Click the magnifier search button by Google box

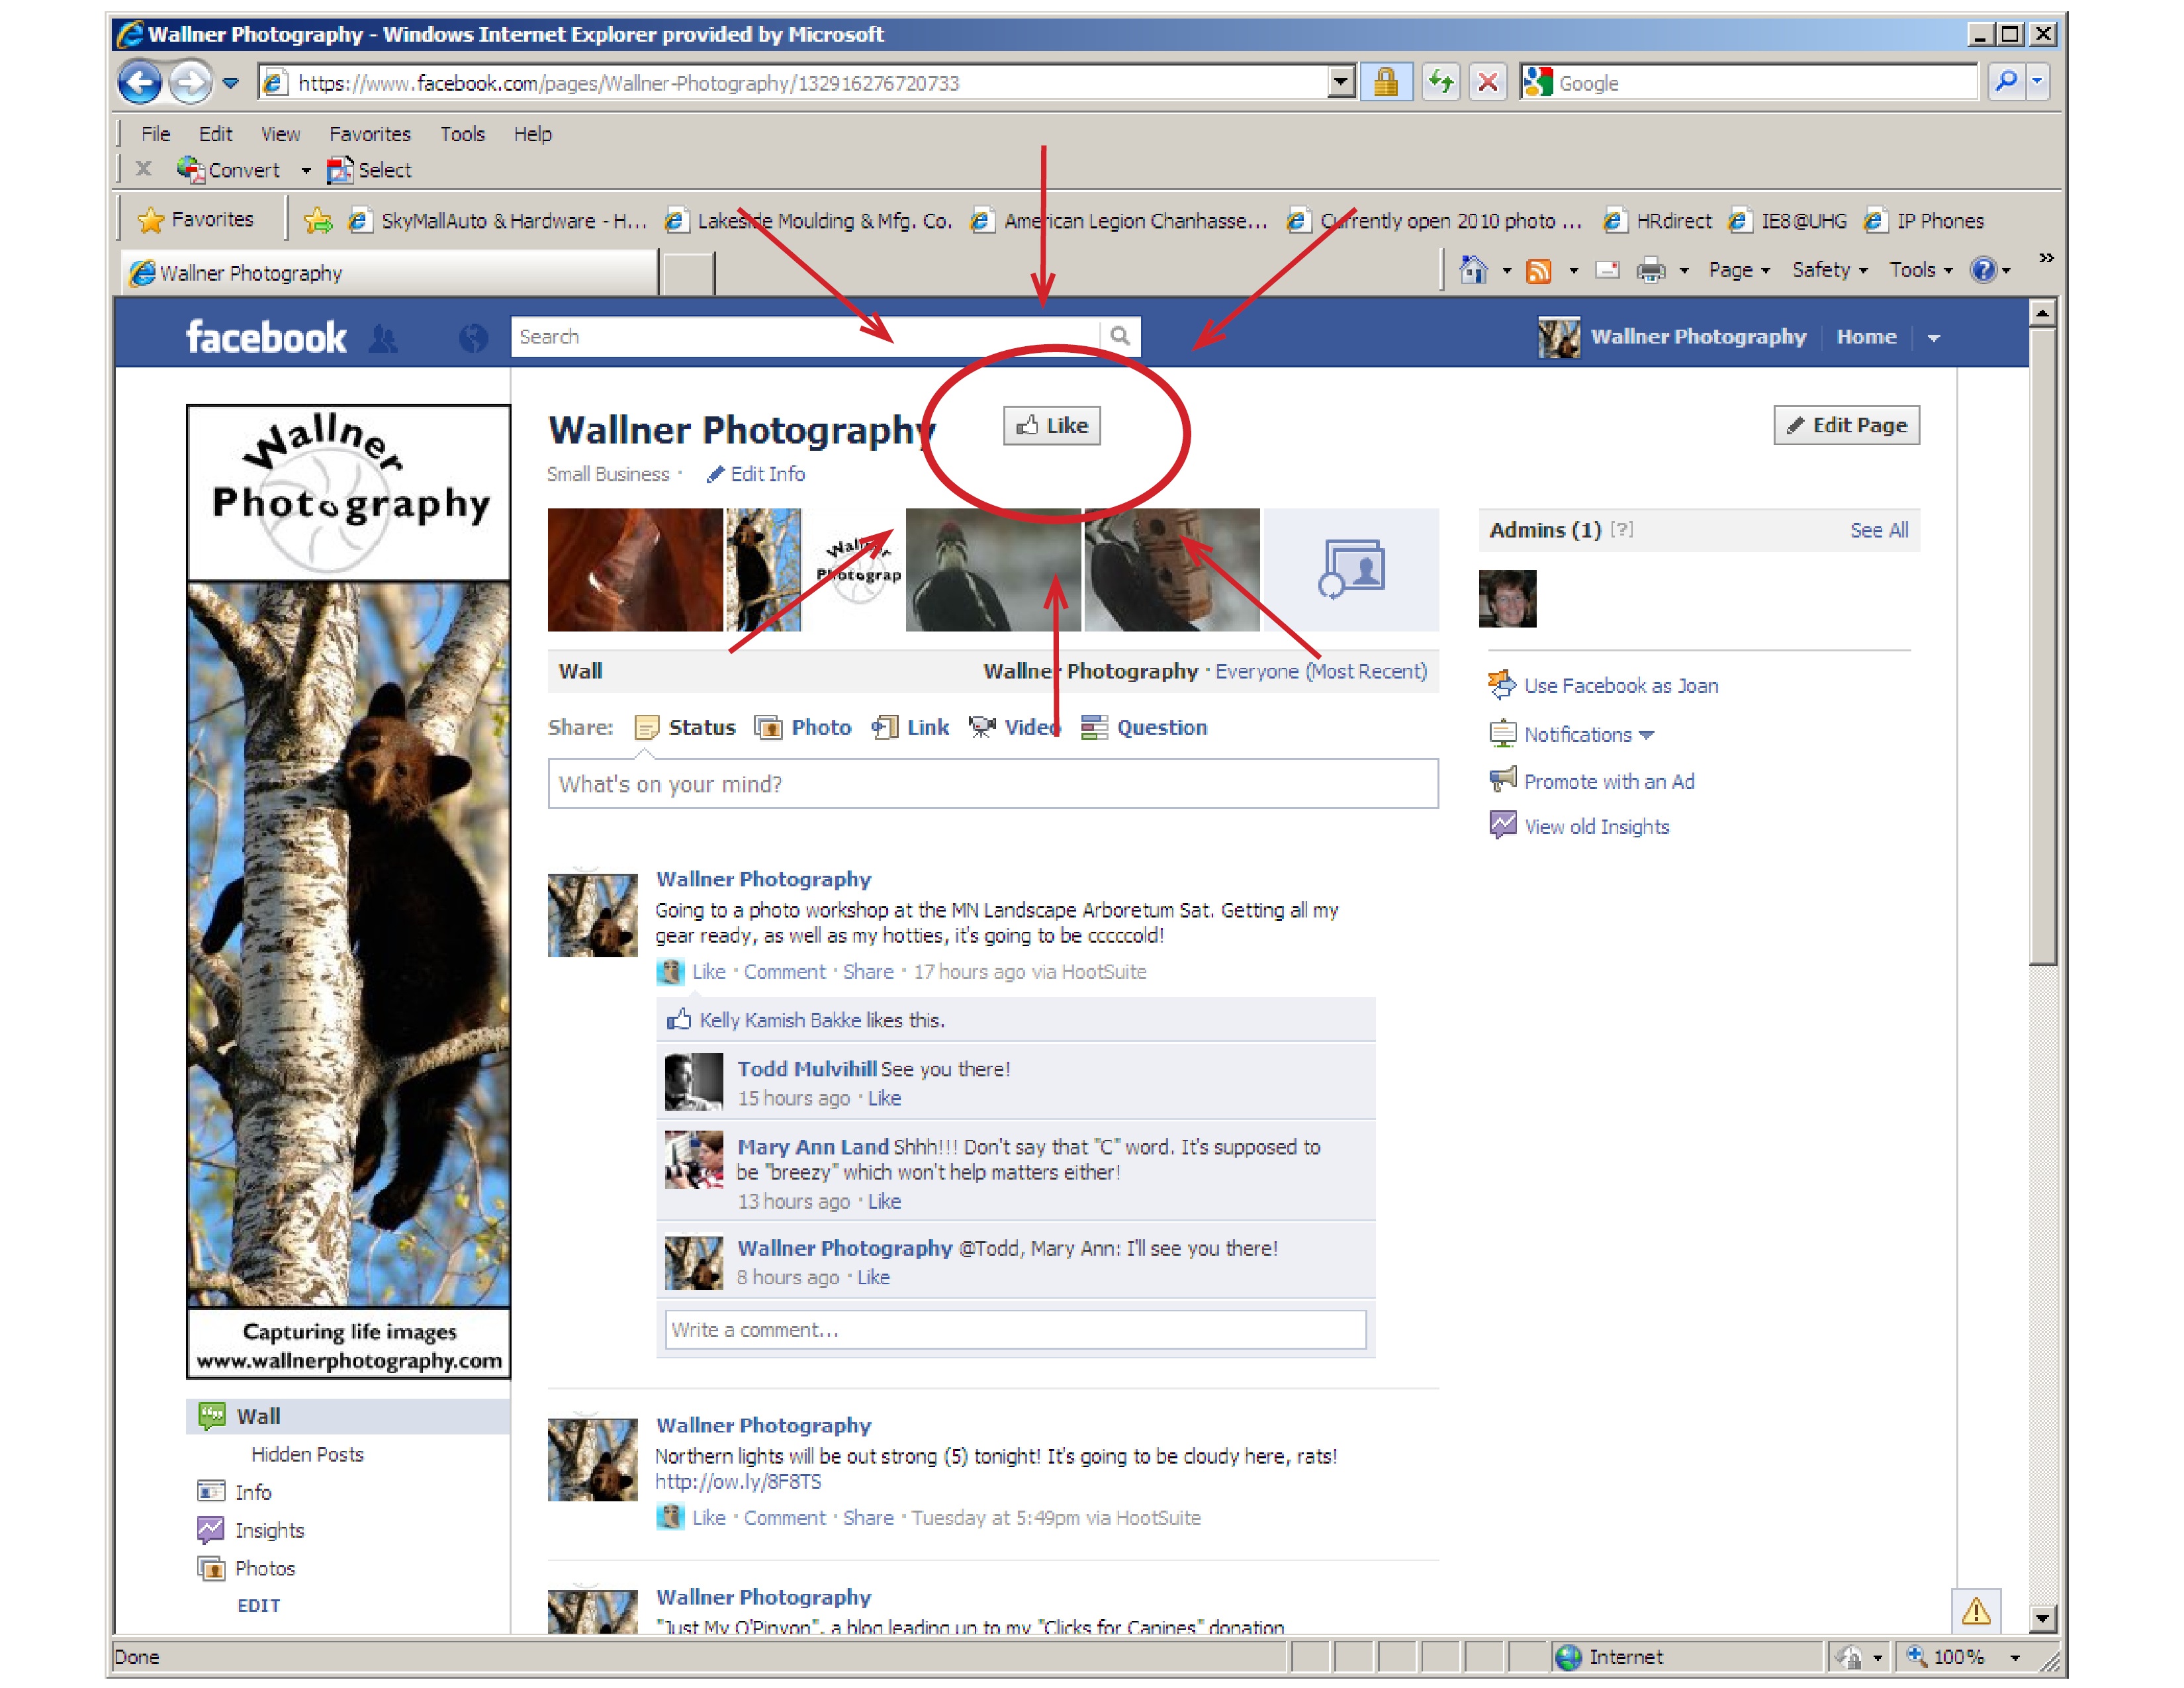[2006, 82]
